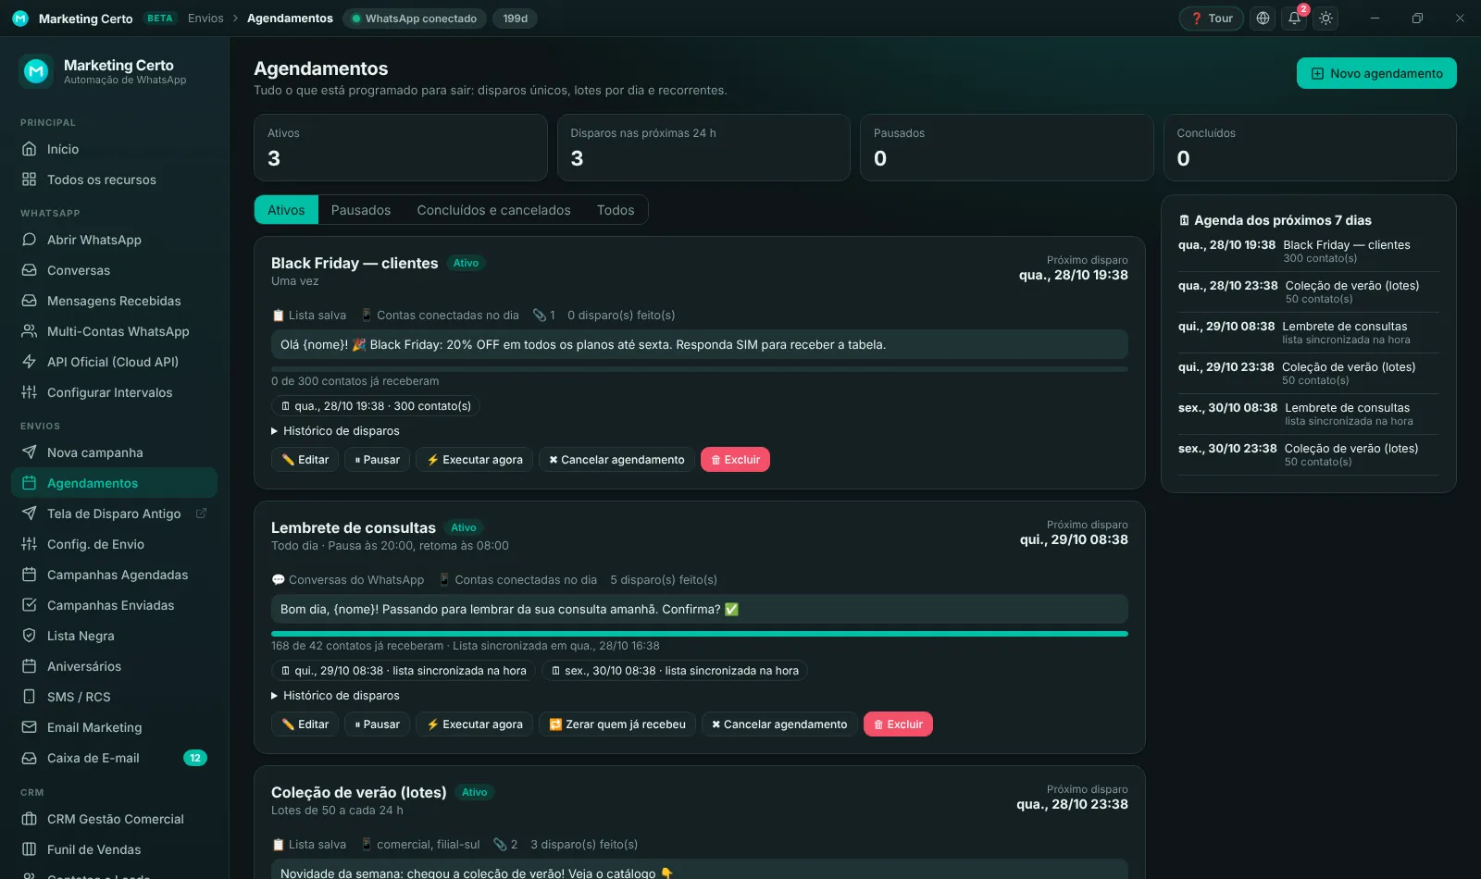Click the Caixa de E-mail inbox icon
Screen dimensions: 1481x879
(x=29, y=758)
